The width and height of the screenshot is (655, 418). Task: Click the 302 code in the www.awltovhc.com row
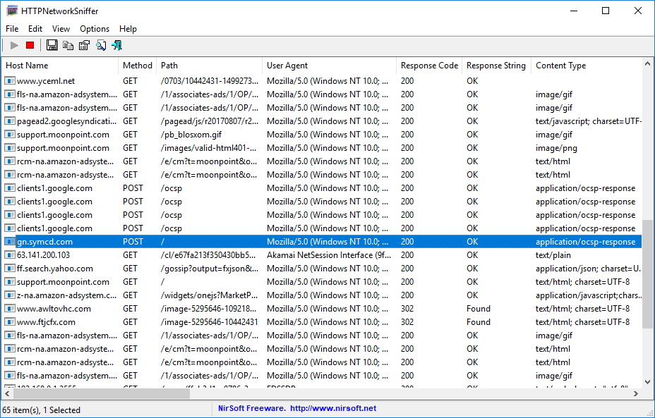click(x=407, y=309)
